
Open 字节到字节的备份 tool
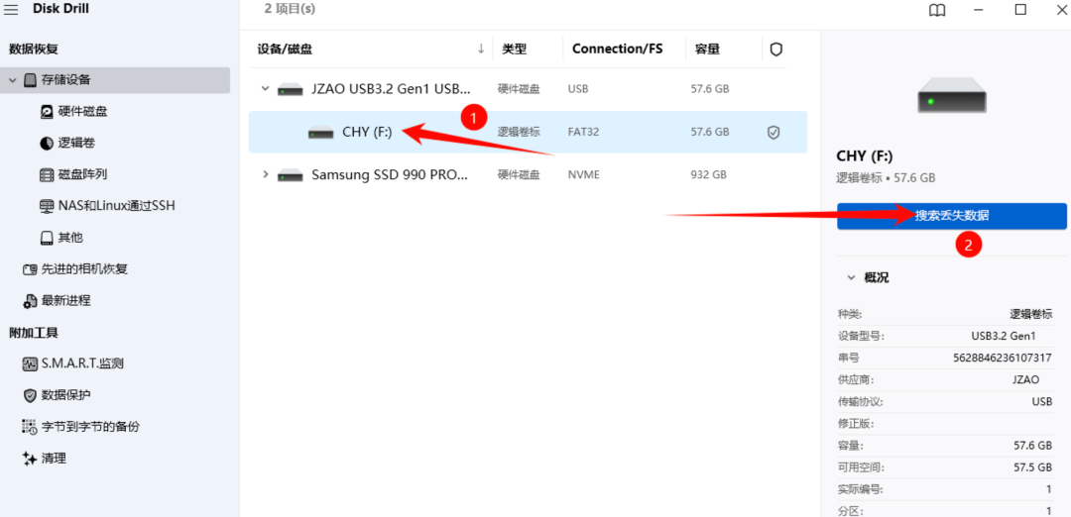click(x=90, y=426)
